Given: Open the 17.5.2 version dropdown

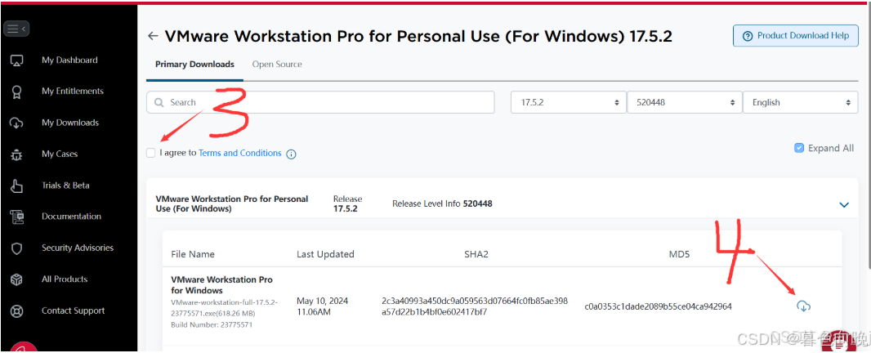Looking at the screenshot, I should (x=568, y=102).
